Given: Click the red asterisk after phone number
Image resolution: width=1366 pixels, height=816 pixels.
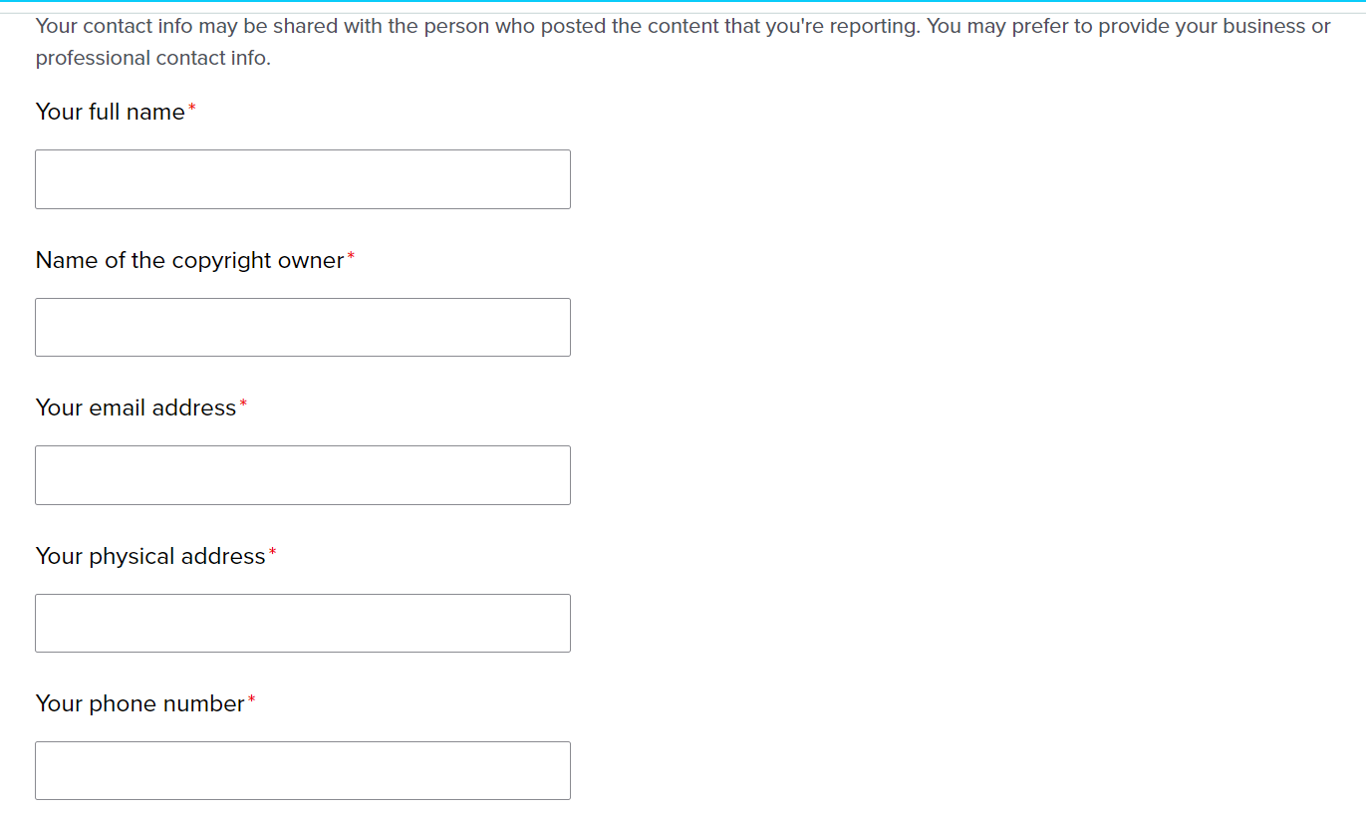Looking at the screenshot, I should pyautogui.click(x=251, y=700).
